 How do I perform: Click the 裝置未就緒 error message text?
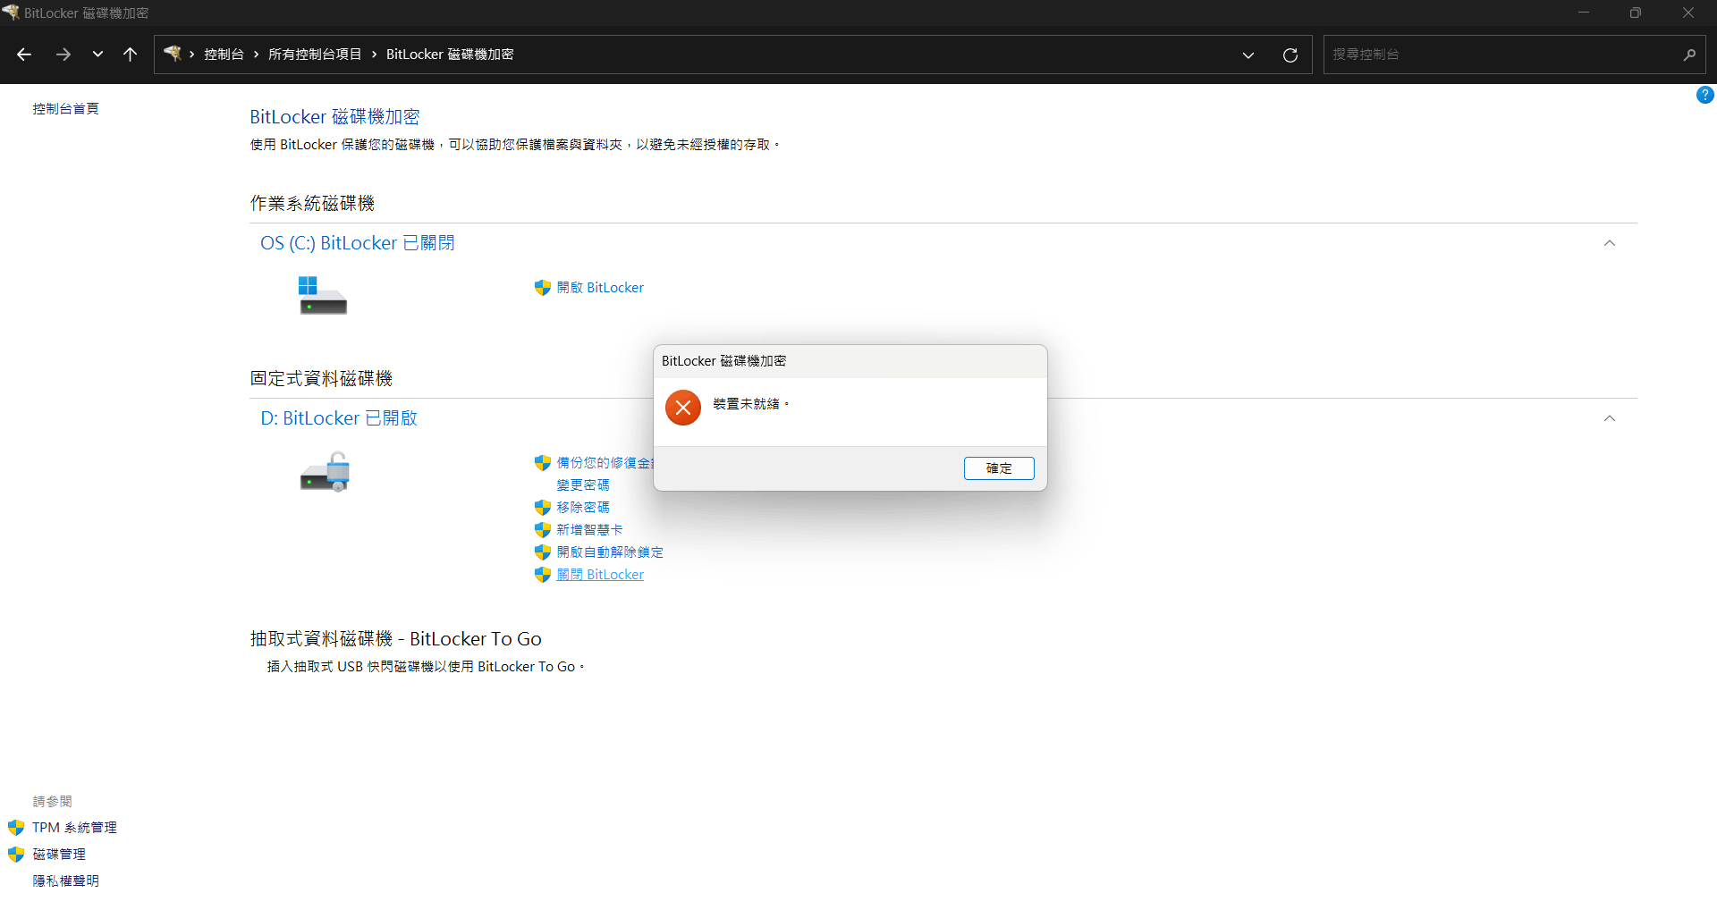tap(751, 404)
